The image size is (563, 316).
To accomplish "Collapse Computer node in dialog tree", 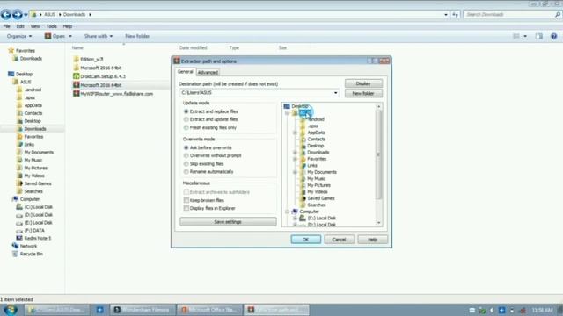I will tap(288, 212).
